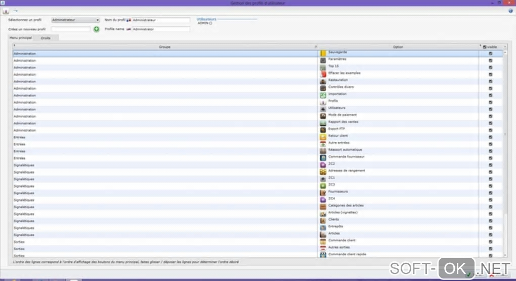Click the Effacer les exemples icon
The image size is (516, 281).
pos(323,74)
